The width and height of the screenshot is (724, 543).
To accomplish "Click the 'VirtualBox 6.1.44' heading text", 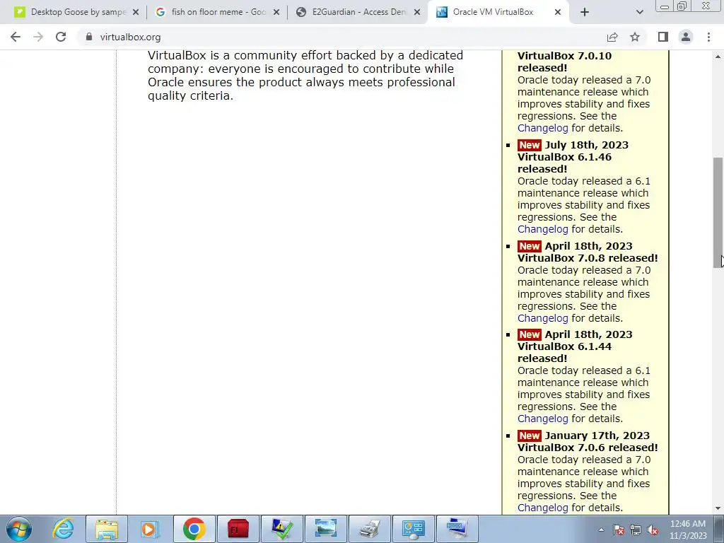I will (564, 346).
